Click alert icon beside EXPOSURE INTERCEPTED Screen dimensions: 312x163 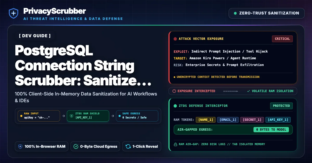click(174, 91)
